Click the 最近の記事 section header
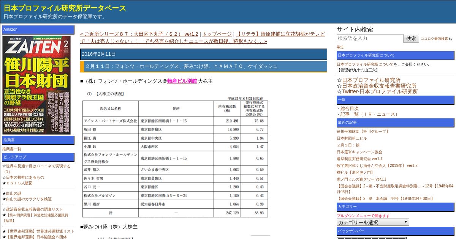This screenshot has height=239, width=456. pos(395,123)
